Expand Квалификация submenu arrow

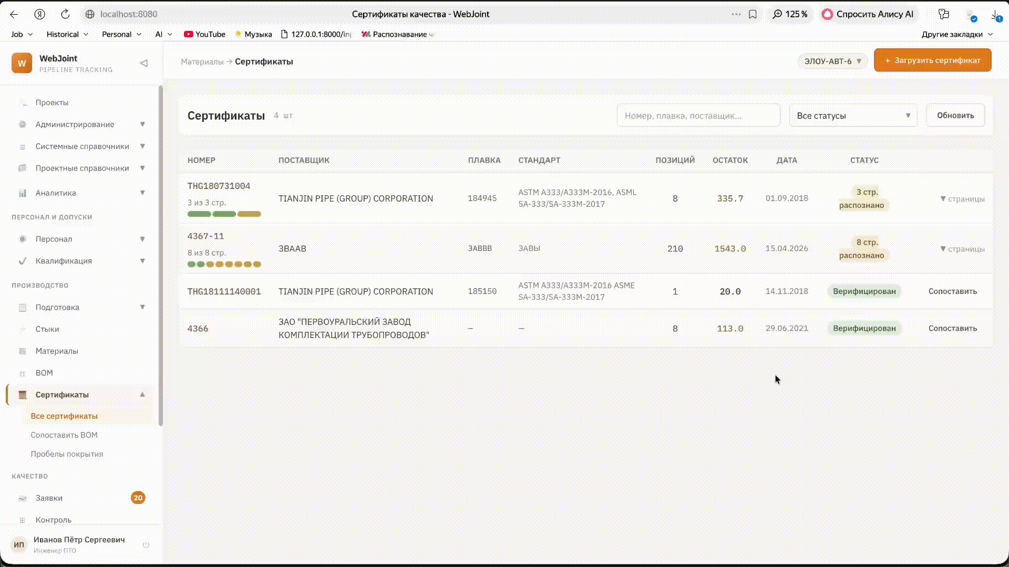(x=142, y=261)
